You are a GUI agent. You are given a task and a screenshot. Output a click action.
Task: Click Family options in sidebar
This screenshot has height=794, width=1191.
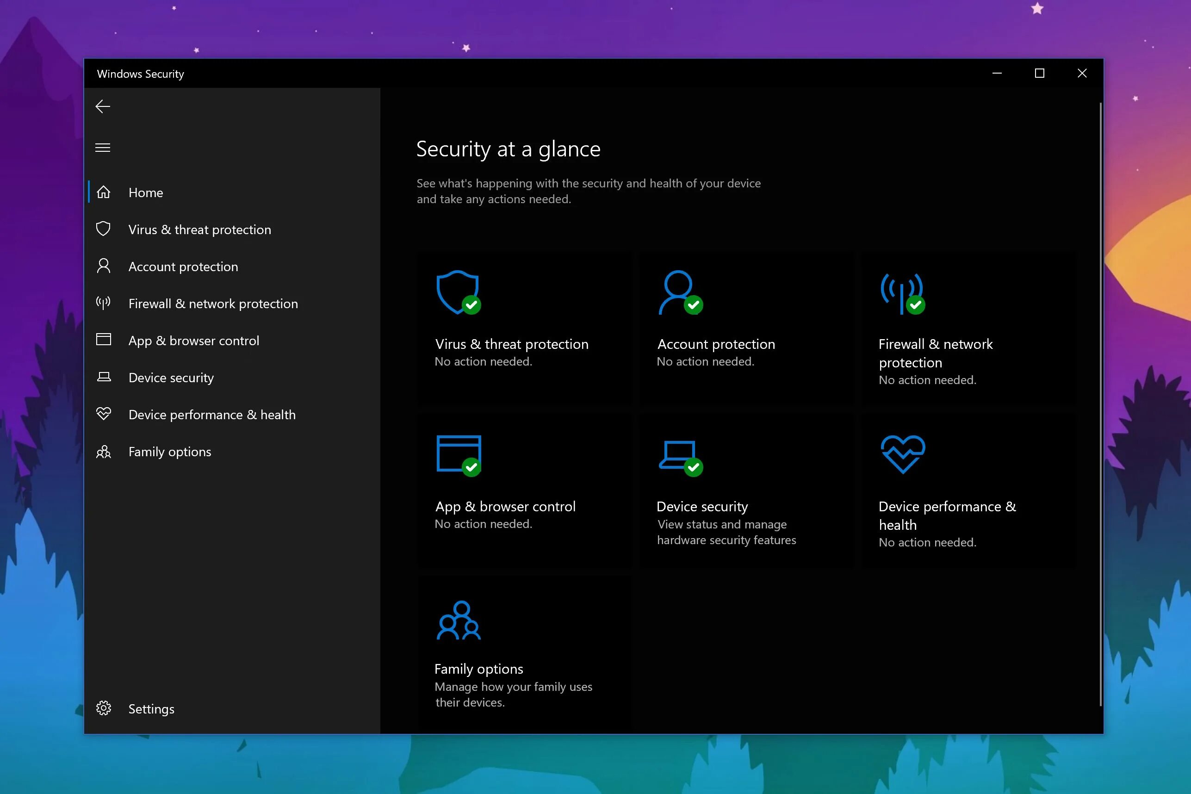pyautogui.click(x=170, y=451)
